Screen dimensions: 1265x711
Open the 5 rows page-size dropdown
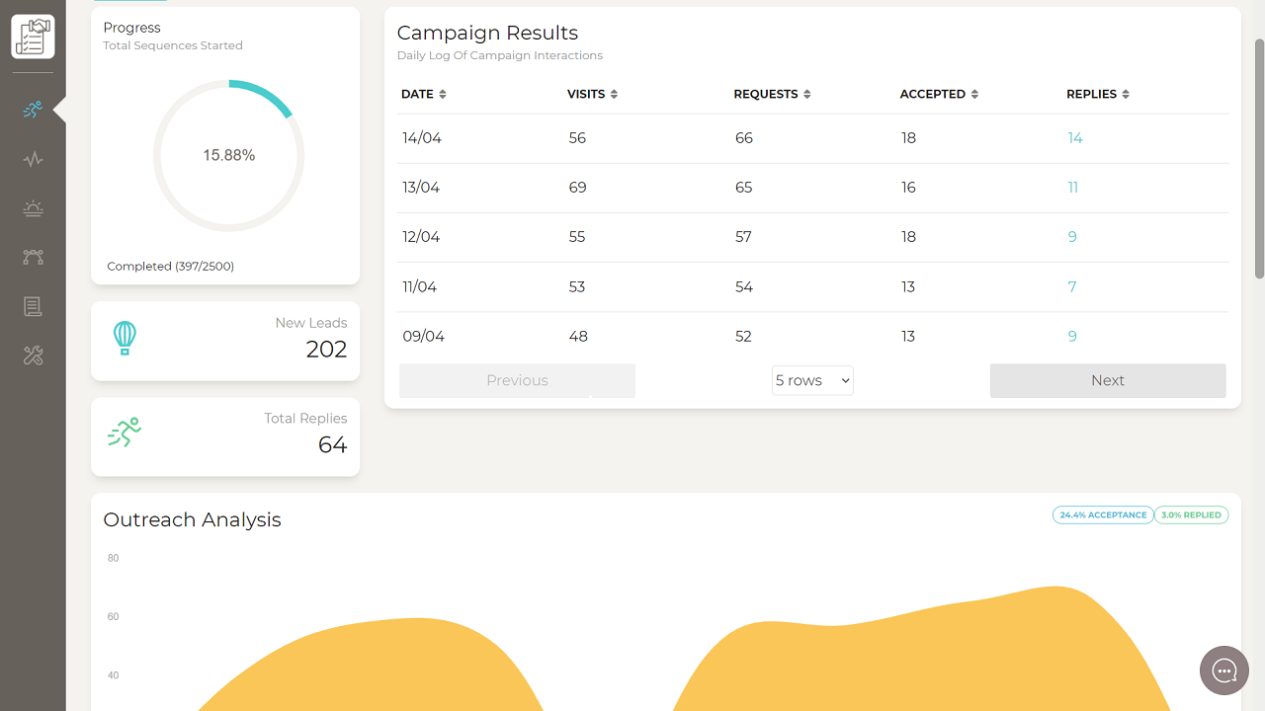pyautogui.click(x=812, y=380)
